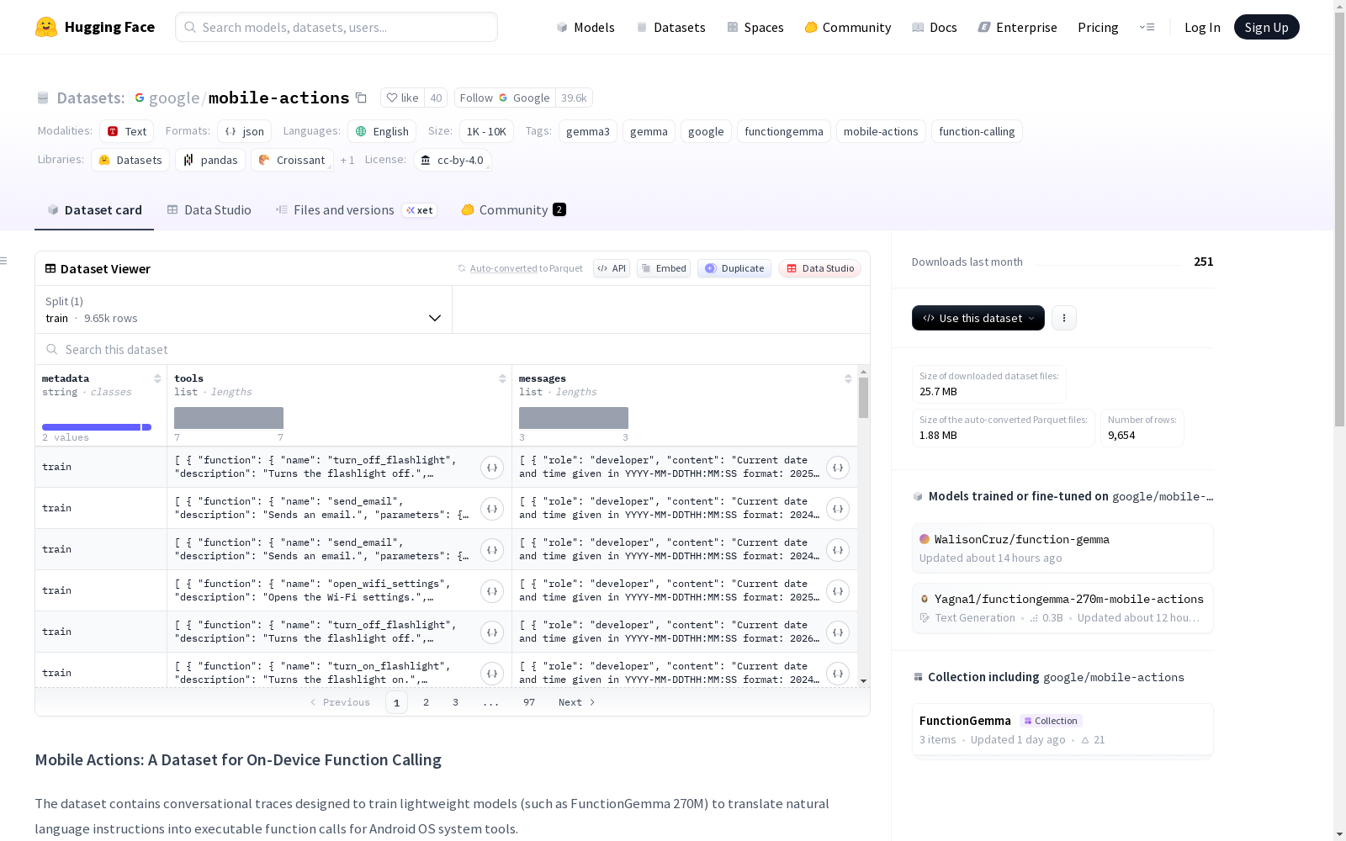Click the like heart button

point(402,98)
